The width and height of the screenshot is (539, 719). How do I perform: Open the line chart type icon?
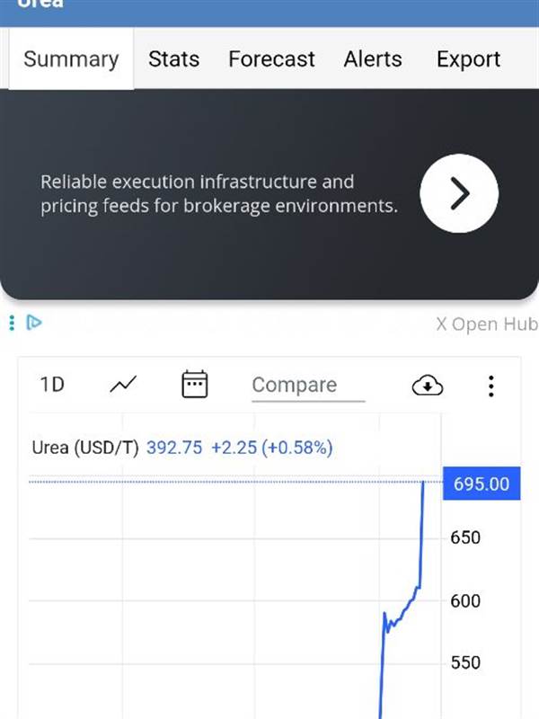(x=123, y=385)
